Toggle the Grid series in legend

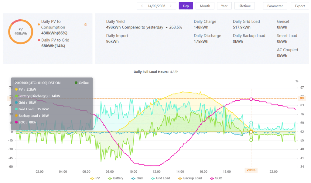(137, 178)
